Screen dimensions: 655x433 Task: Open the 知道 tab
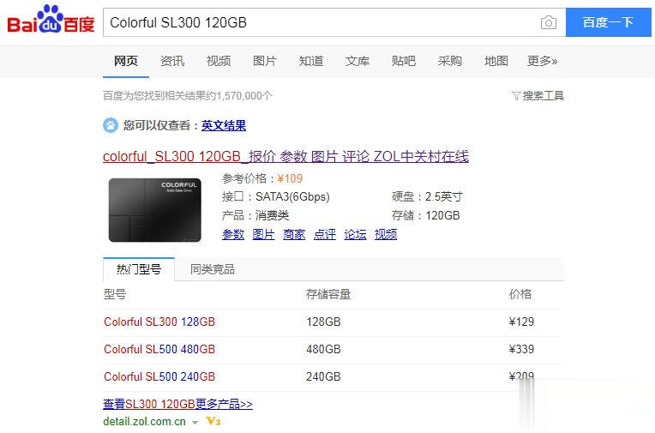(x=311, y=61)
